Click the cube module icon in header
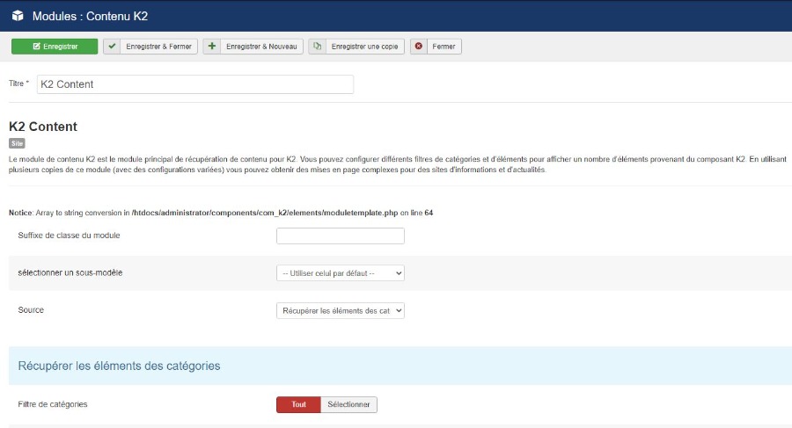792x428 pixels. (18, 16)
